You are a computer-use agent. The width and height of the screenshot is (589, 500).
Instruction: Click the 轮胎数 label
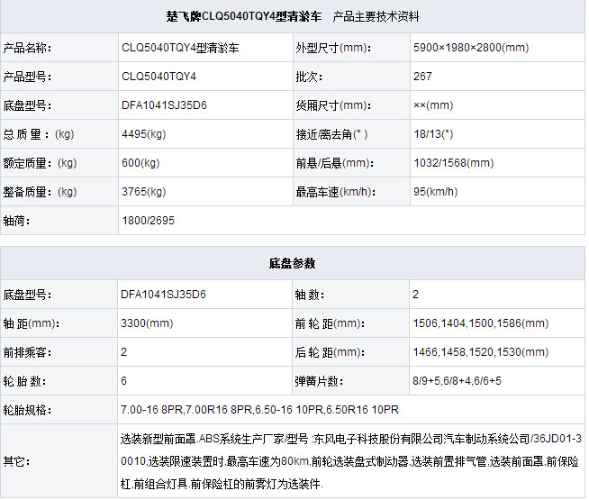coord(24,381)
